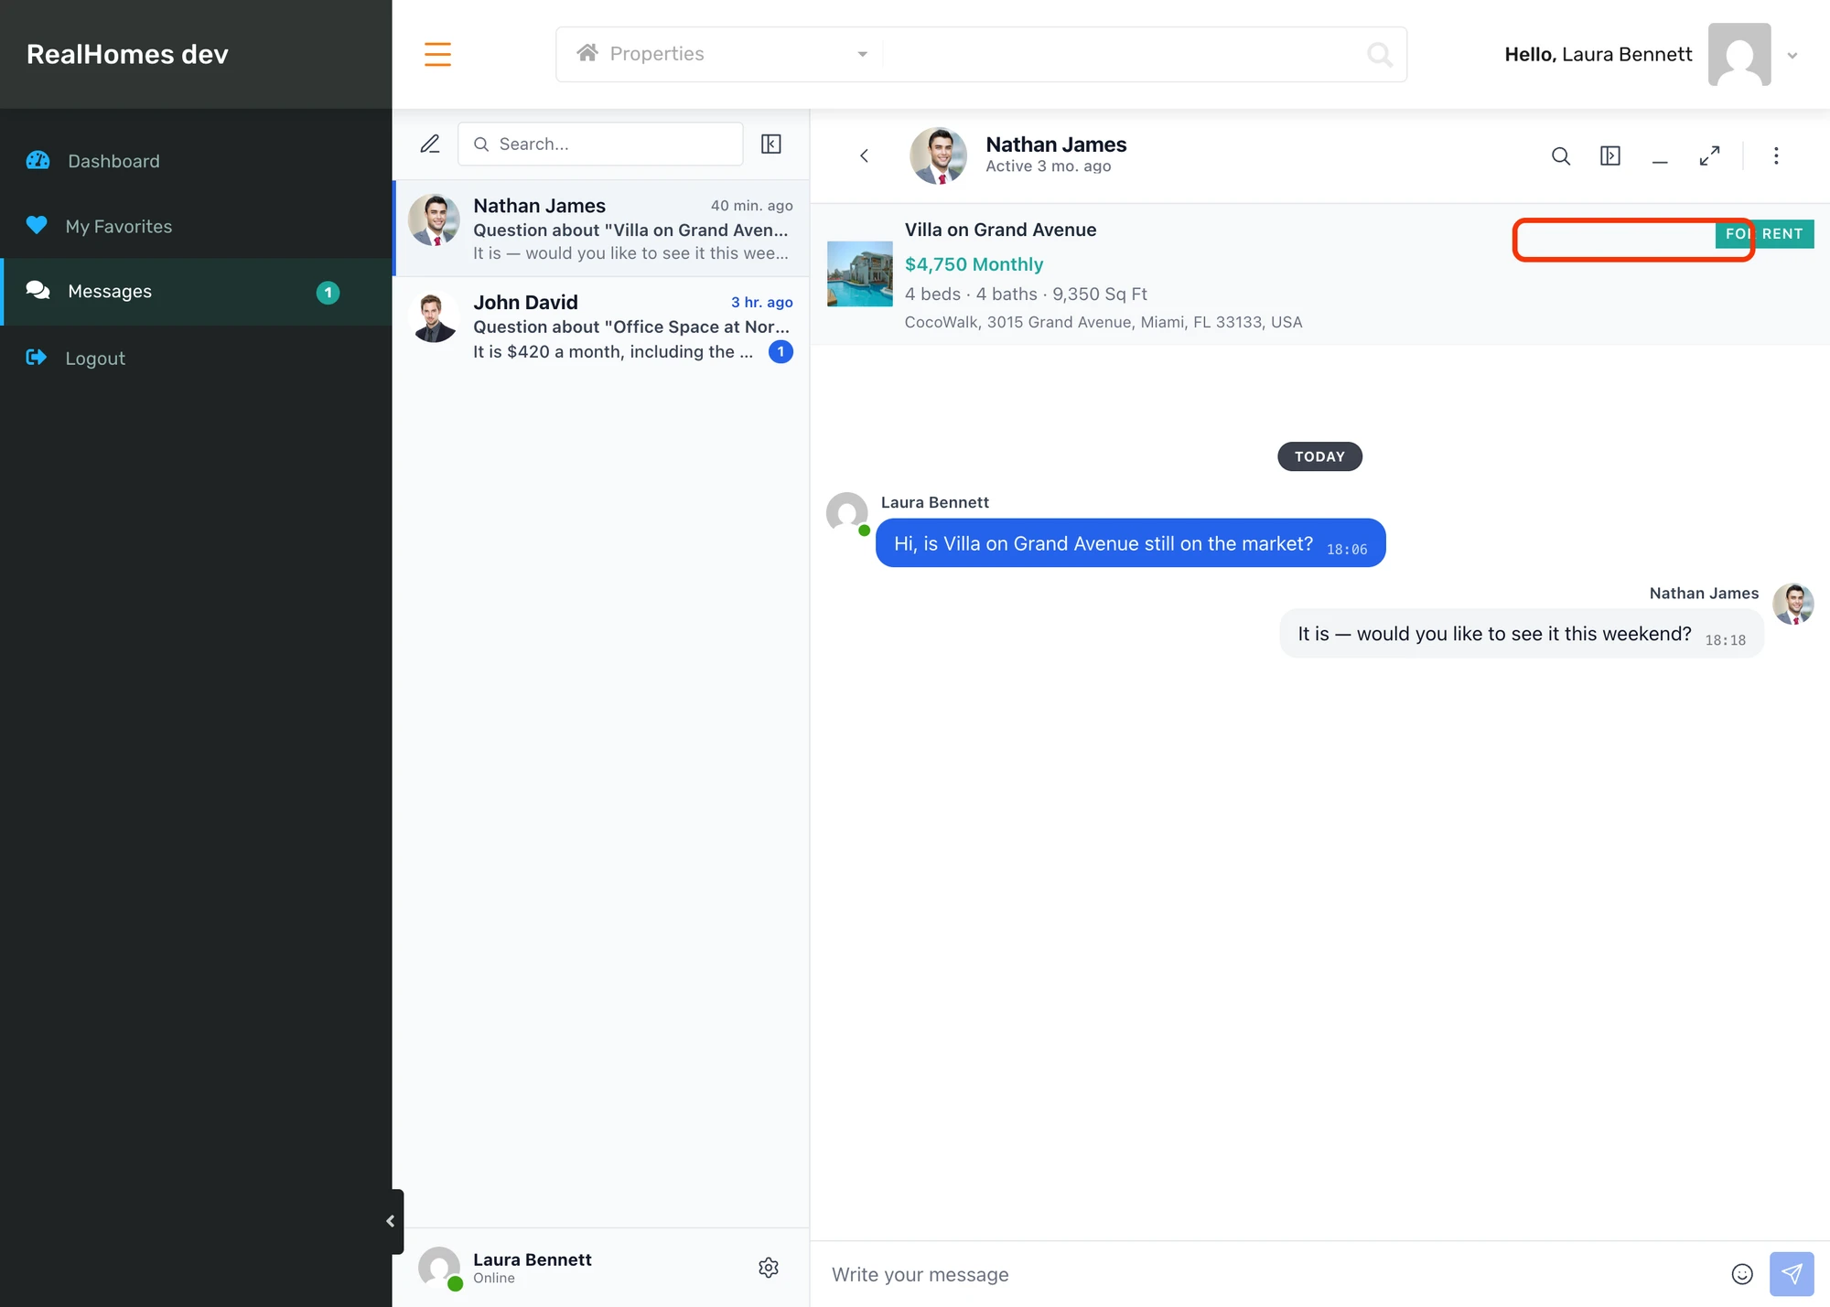Open user account dropdown arrow by avatar
The height and width of the screenshot is (1307, 1830).
point(1792,55)
